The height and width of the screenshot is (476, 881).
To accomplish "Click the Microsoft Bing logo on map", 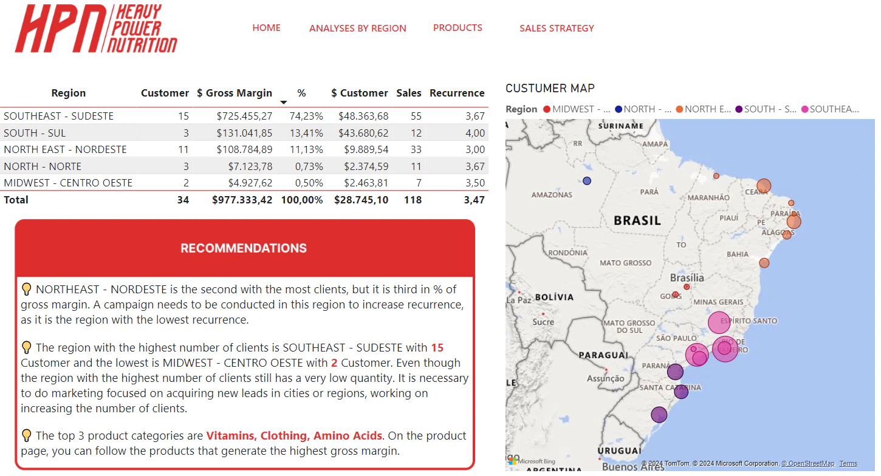I will tap(532, 461).
